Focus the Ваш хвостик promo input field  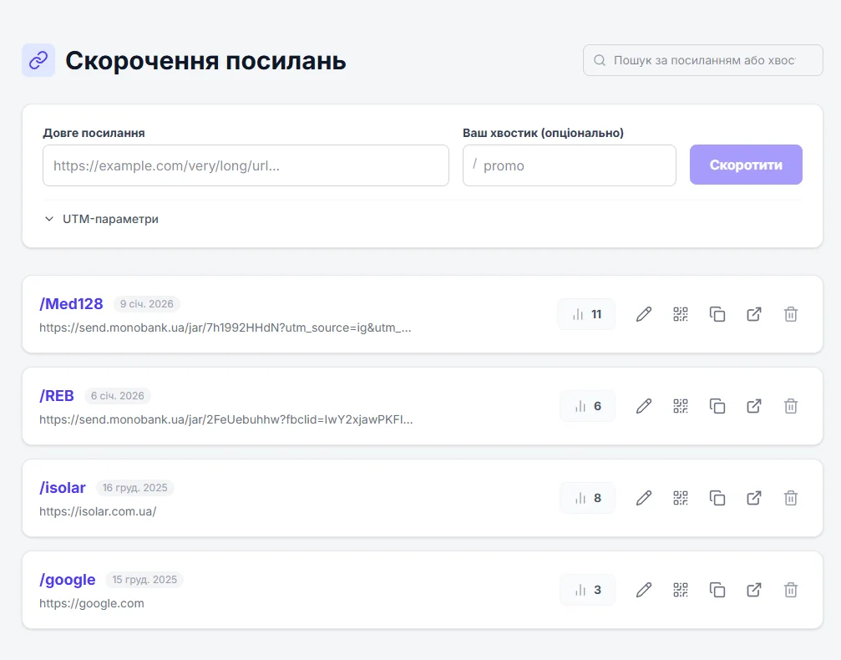(569, 165)
